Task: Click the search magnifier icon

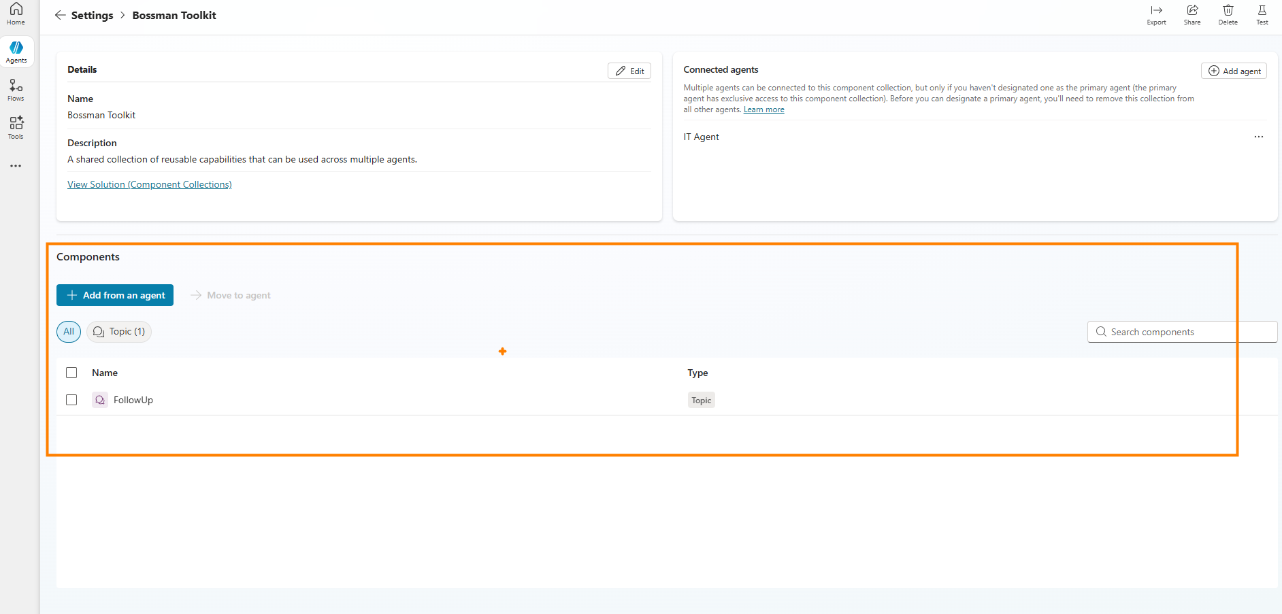Action: pos(1101,332)
